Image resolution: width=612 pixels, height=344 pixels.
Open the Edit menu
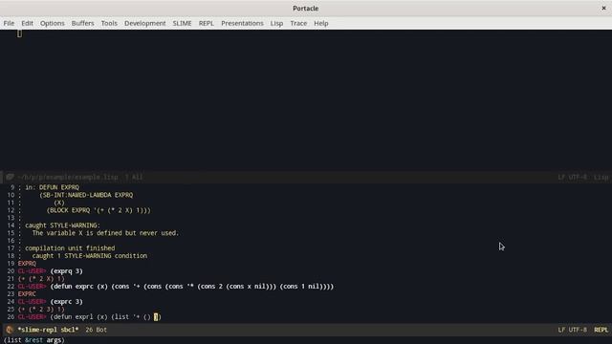(x=27, y=23)
